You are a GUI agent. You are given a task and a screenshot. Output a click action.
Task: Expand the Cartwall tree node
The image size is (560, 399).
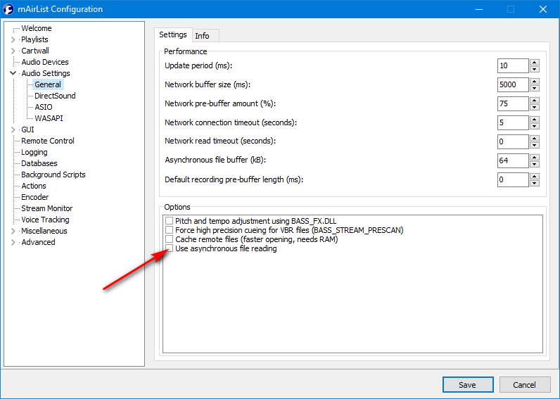tap(13, 51)
